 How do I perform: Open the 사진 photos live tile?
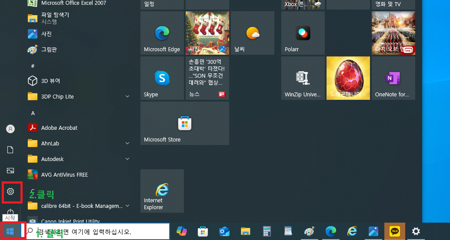(207, 33)
